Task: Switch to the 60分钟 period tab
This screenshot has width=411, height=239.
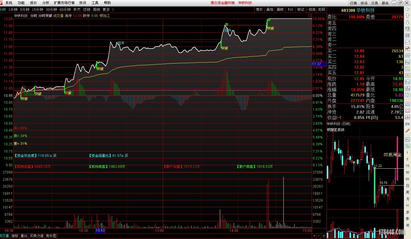Action: click(65, 9)
